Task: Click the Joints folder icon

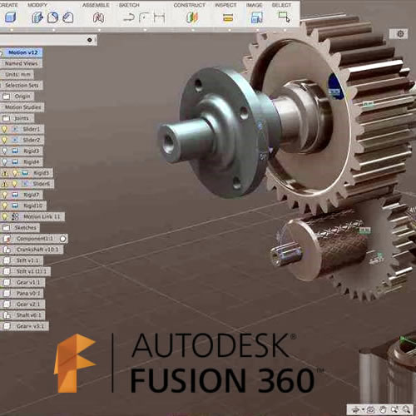Action: click(6, 118)
